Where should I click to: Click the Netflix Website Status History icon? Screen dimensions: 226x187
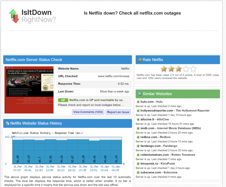7,123
